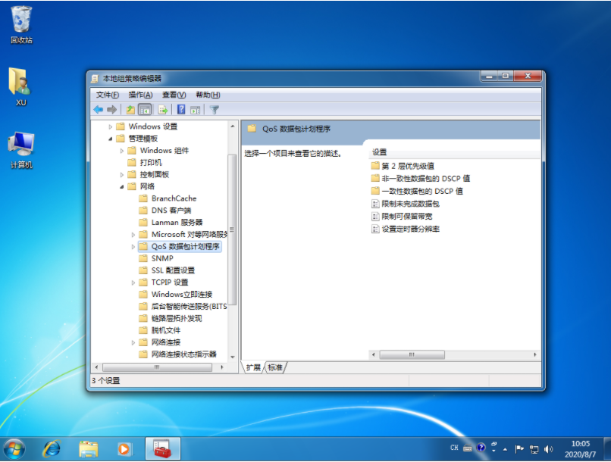Toggle the Show/Hide Console Tree icon
The height and width of the screenshot is (462, 611).
145,109
